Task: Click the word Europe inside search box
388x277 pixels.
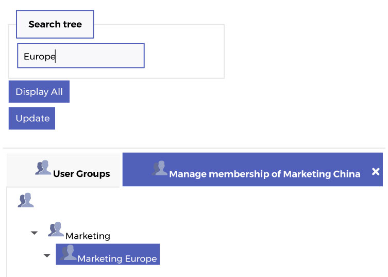Action: [x=40, y=57]
